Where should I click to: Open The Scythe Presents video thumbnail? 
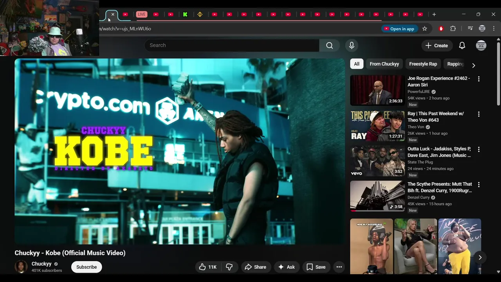click(377, 196)
